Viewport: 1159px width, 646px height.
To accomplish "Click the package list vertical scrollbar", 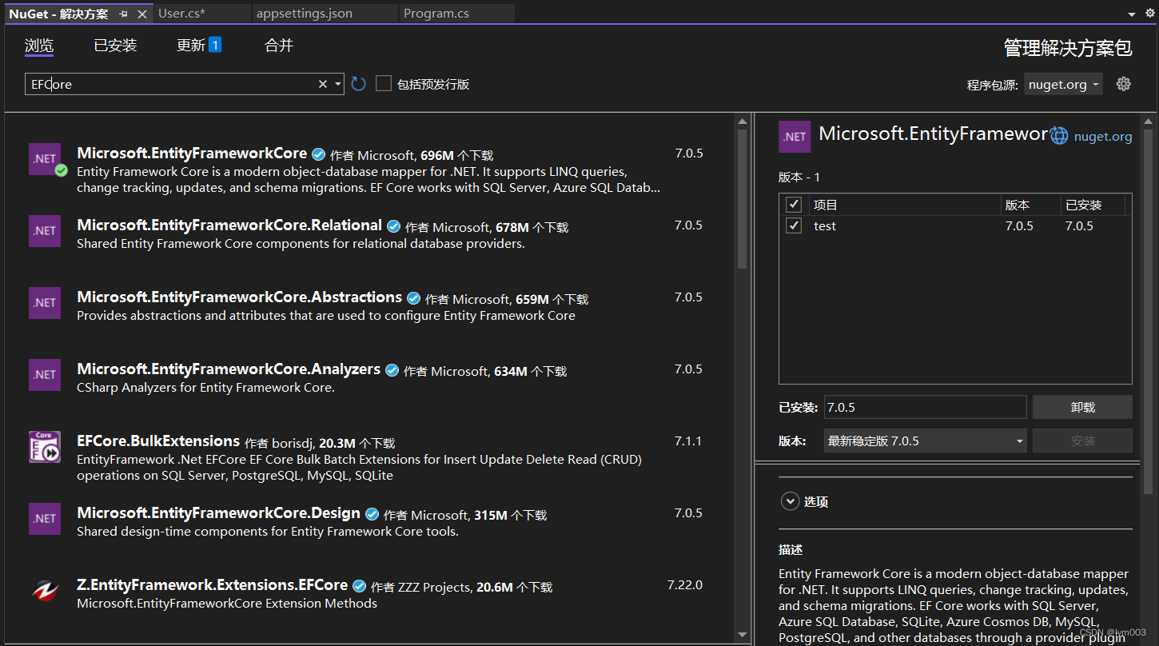I will click(x=742, y=200).
